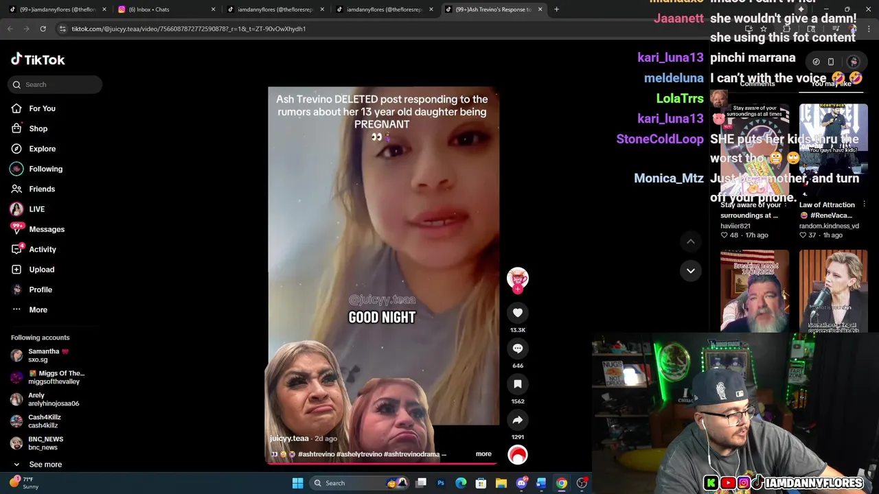879x494 pixels.
Task: Go back in browser history
Action: [10, 29]
